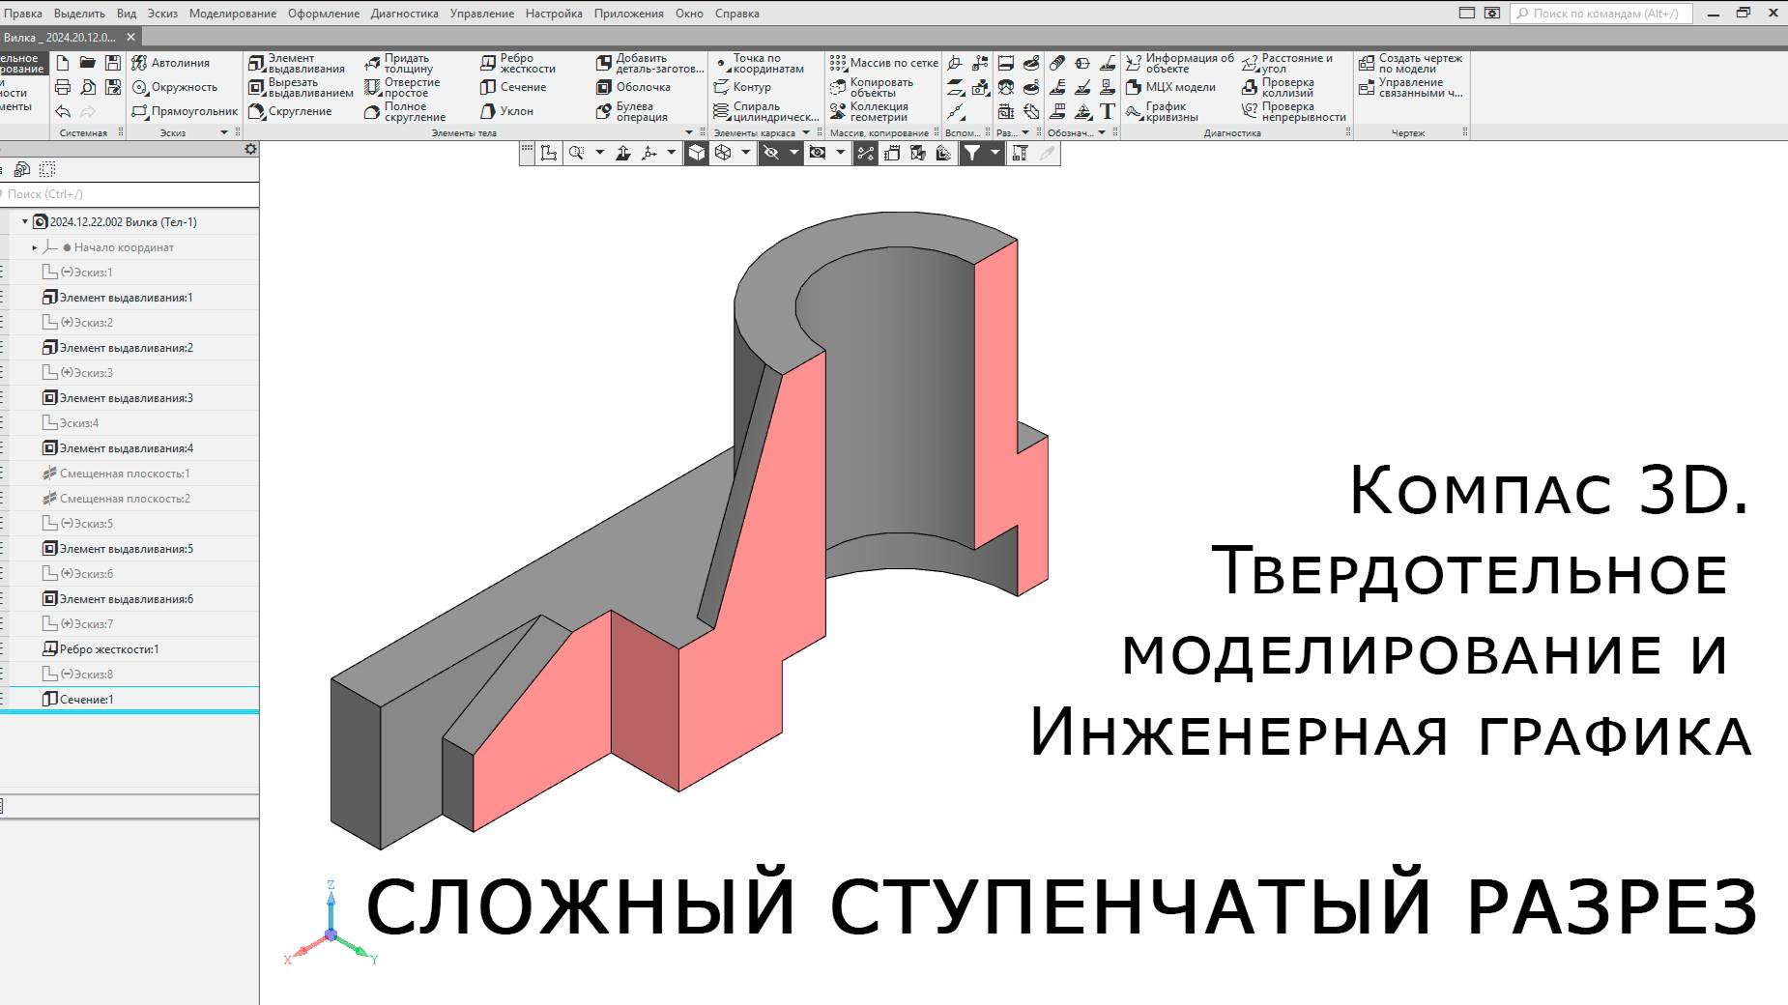Toggle the object filter in the viewport toolbar

click(971, 152)
